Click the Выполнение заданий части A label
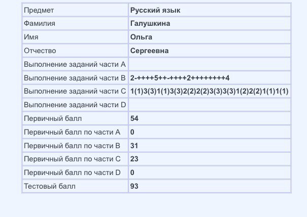The width and height of the screenshot is (307, 217). [75, 64]
